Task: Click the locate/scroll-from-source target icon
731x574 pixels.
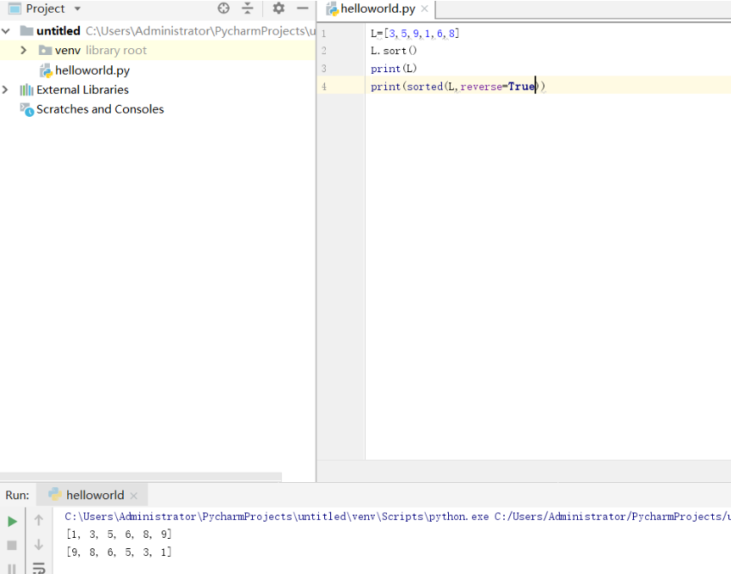Action: pyautogui.click(x=224, y=8)
